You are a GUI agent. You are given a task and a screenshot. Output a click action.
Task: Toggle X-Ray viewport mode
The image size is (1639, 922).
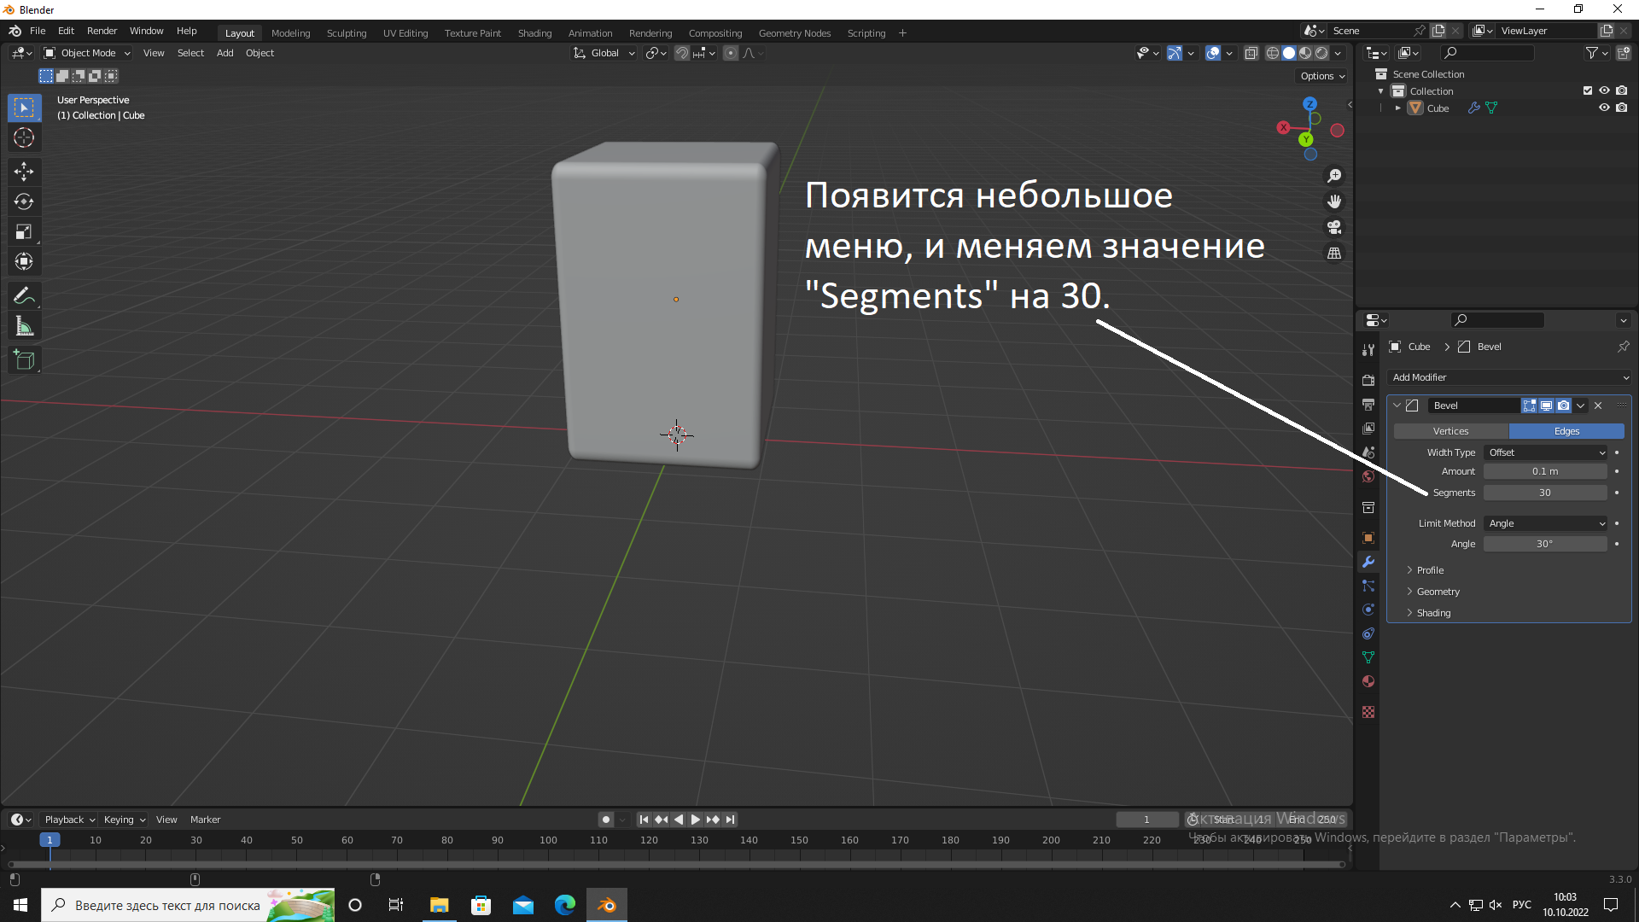[1251, 53]
